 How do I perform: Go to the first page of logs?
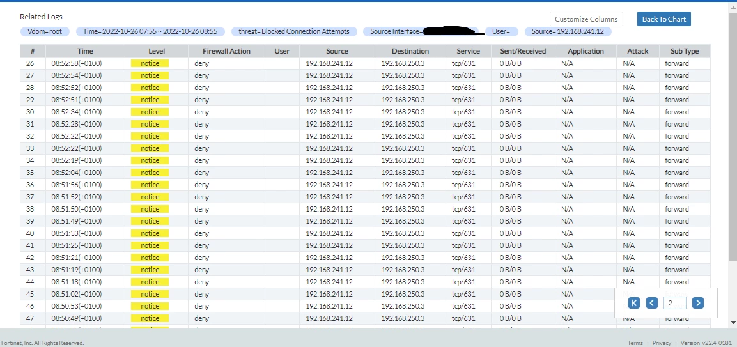(x=633, y=303)
